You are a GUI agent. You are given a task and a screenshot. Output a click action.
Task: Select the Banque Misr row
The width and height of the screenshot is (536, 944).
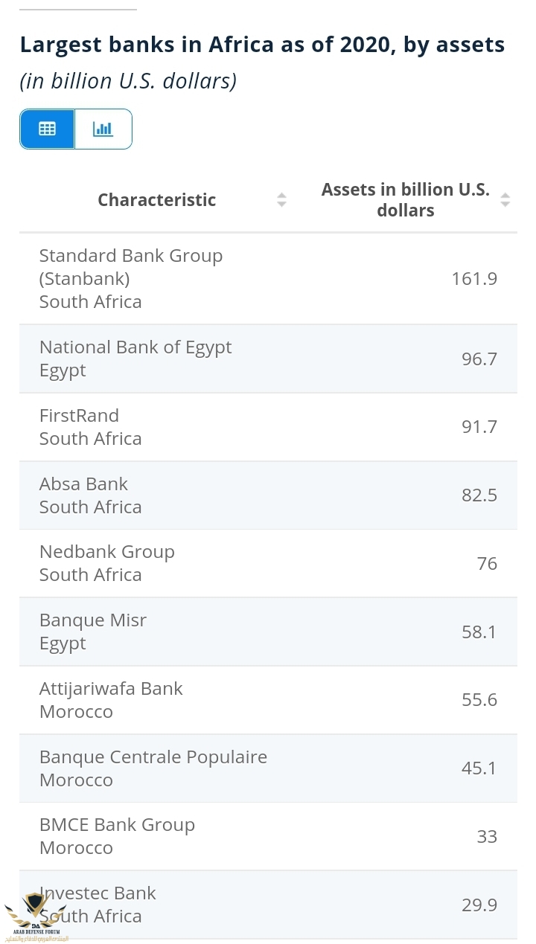(268, 632)
